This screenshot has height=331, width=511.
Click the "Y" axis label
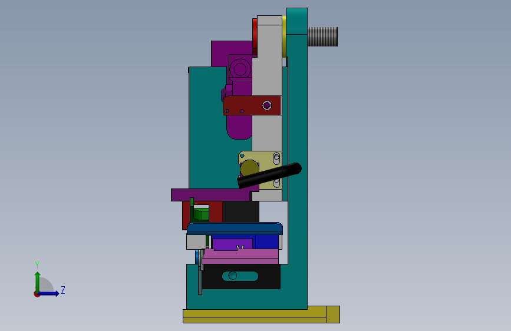(37, 265)
